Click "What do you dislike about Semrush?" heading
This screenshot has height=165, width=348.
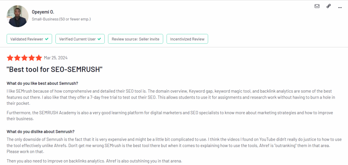41,132
